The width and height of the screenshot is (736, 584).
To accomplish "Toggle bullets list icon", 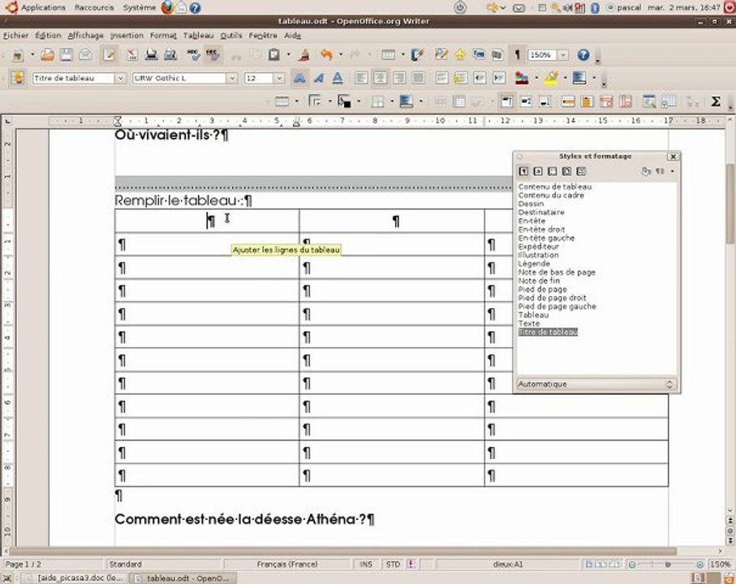I will pos(460,78).
